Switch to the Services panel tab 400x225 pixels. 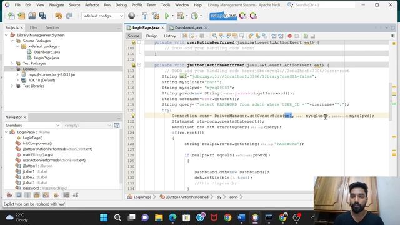(52, 27)
